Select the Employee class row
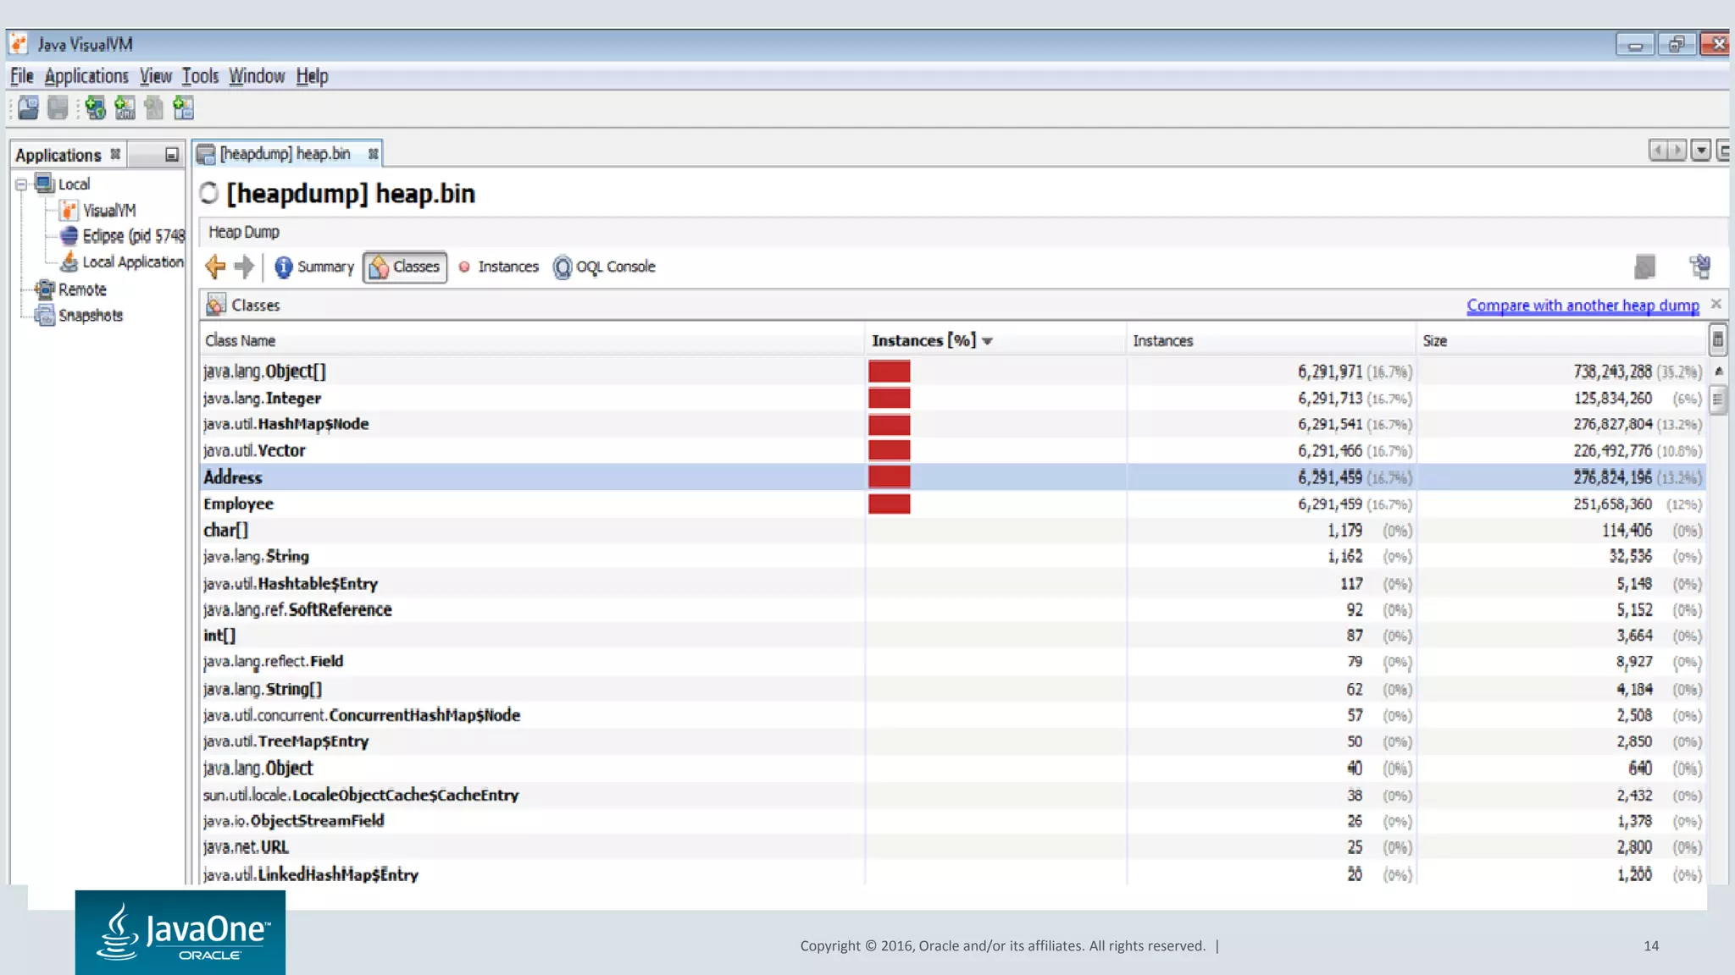 tap(239, 504)
